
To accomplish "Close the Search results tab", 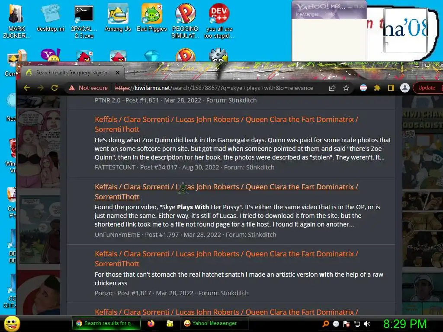I will [x=118, y=73].
